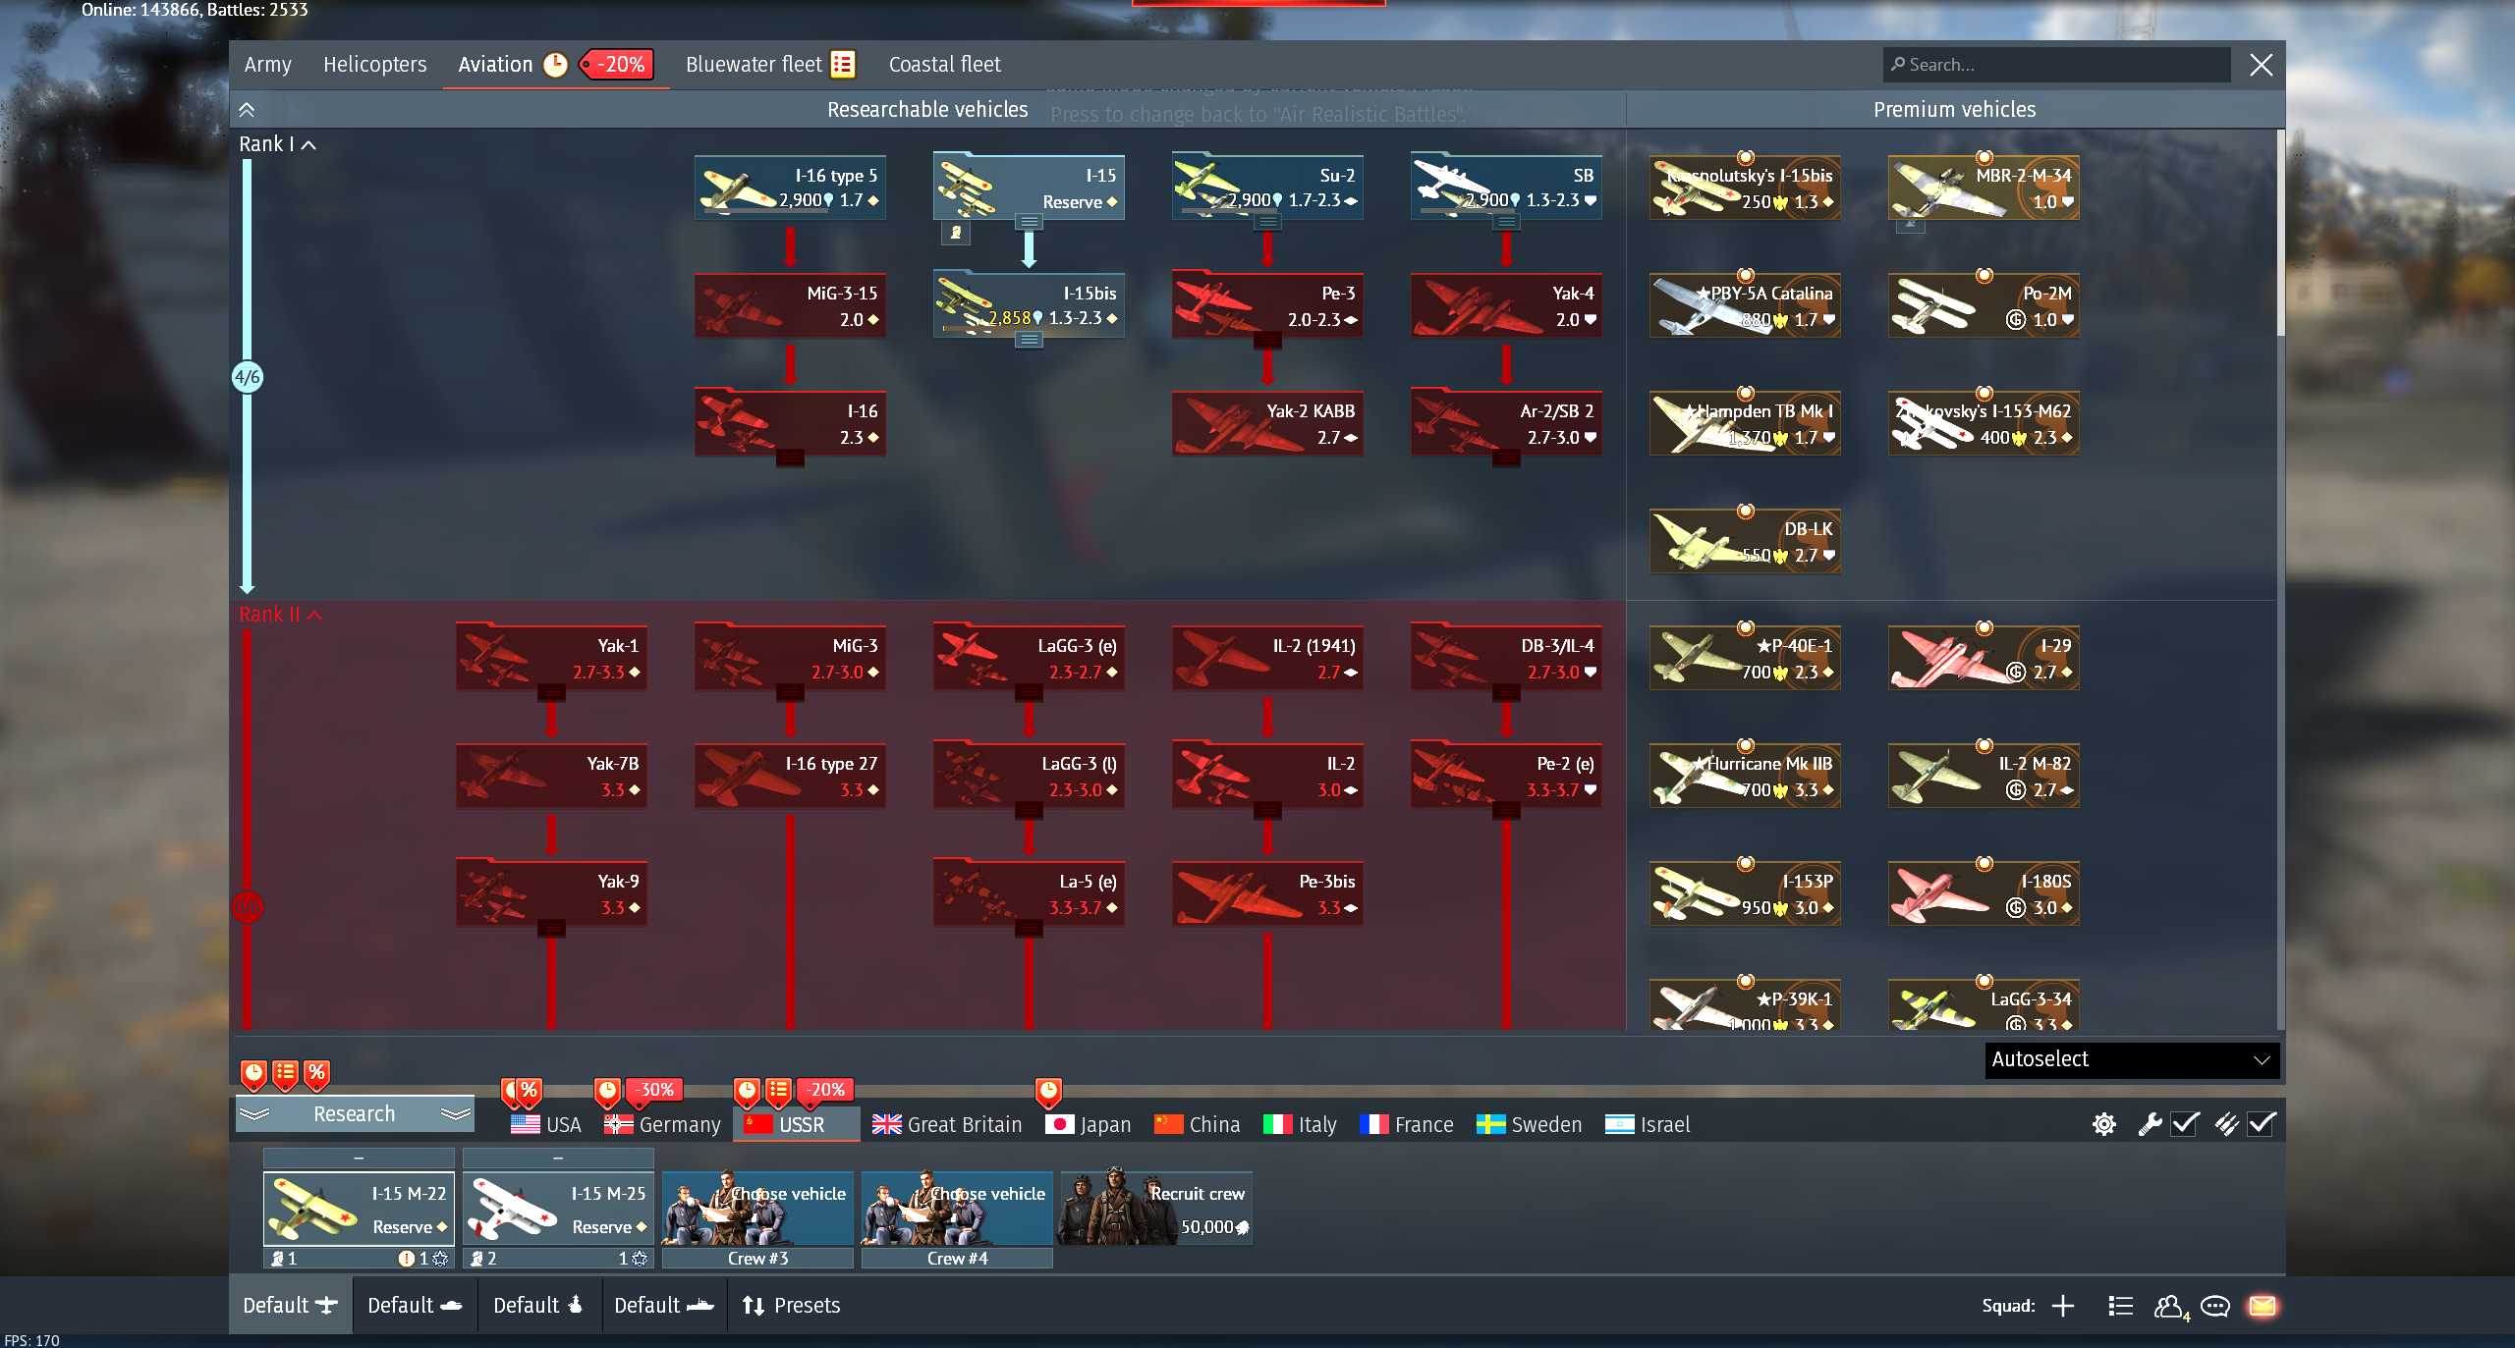Select the Yak-2 KABB vehicle card
The width and height of the screenshot is (2515, 1348).
1267,423
